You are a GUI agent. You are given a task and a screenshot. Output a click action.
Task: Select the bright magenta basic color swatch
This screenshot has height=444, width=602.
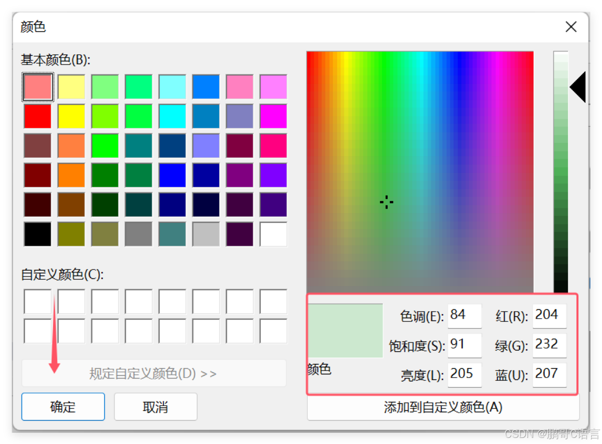pyautogui.click(x=273, y=116)
